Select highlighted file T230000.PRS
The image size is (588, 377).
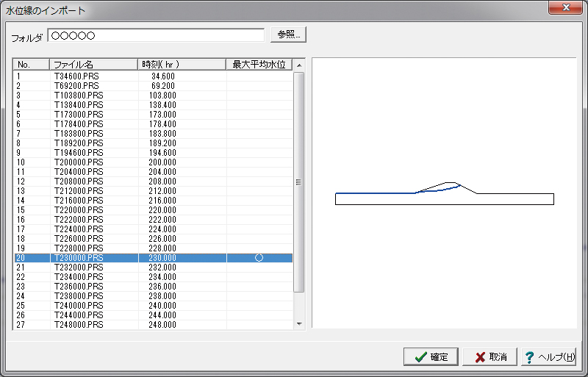pos(79,258)
